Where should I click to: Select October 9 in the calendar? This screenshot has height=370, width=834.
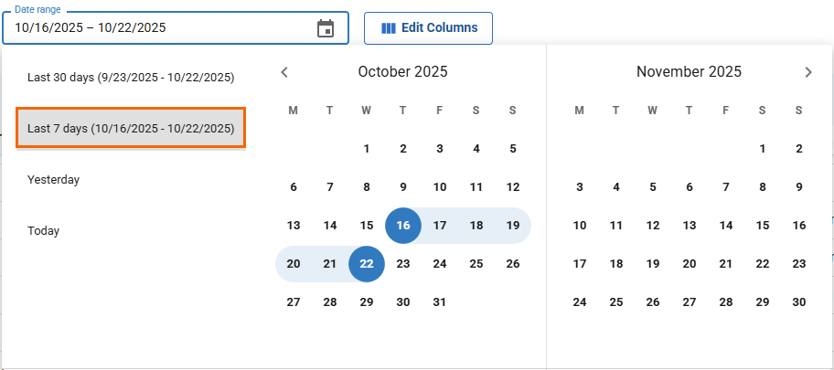click(403, 187)
